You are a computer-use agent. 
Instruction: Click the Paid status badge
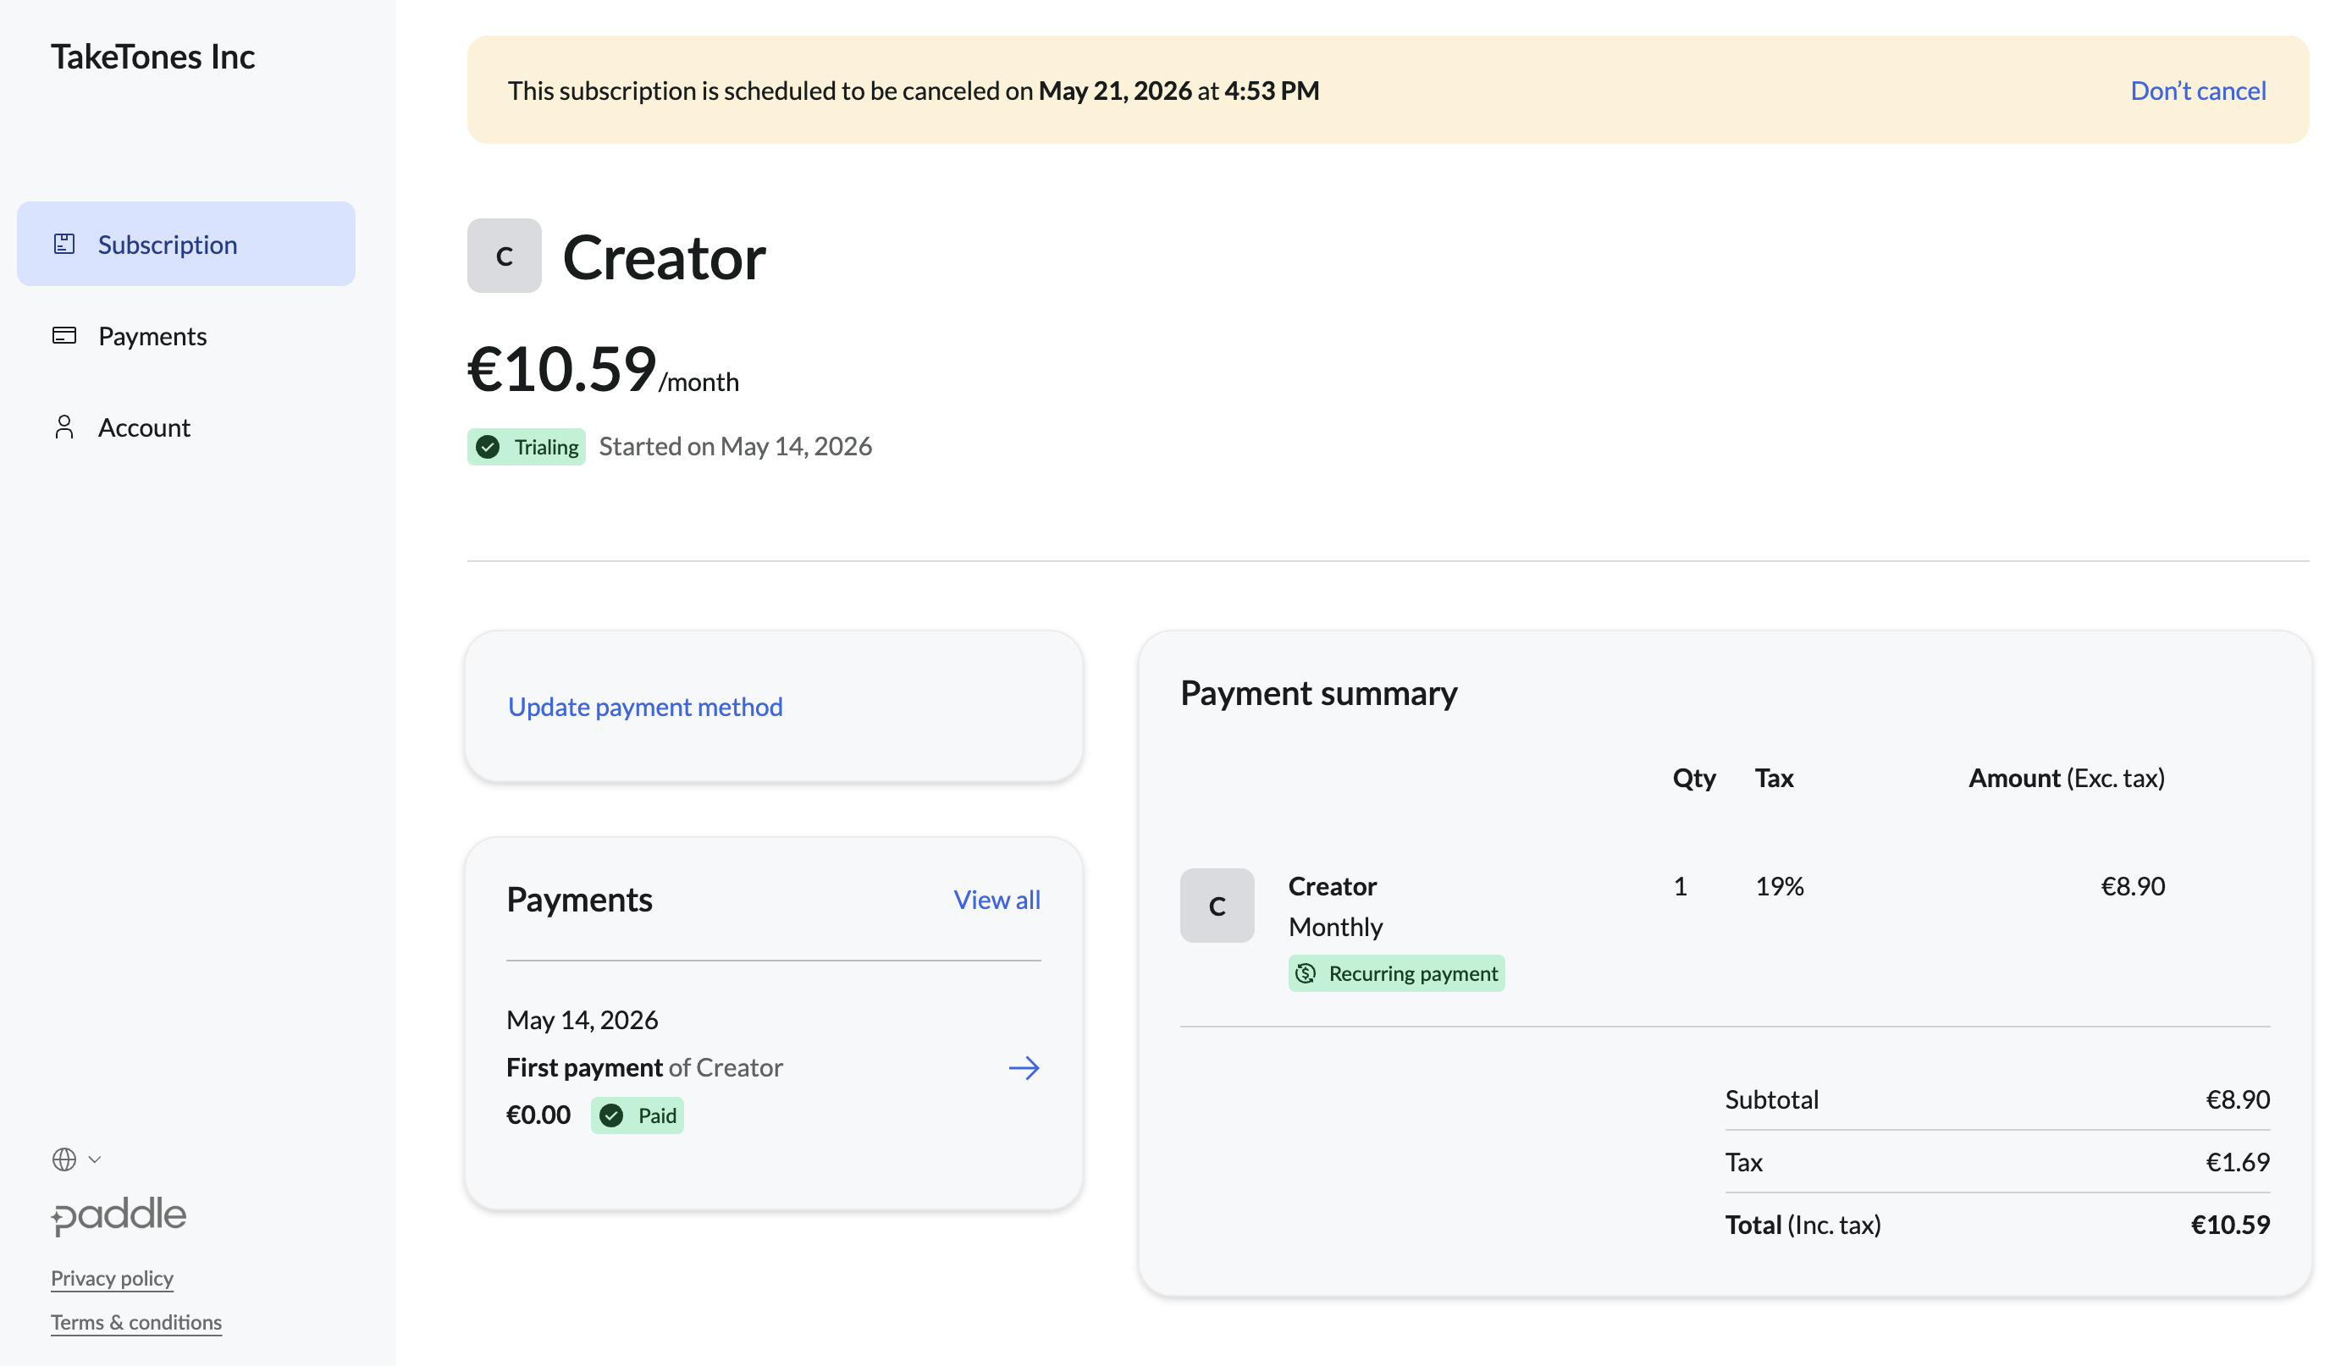click(x=637, y=1115)
